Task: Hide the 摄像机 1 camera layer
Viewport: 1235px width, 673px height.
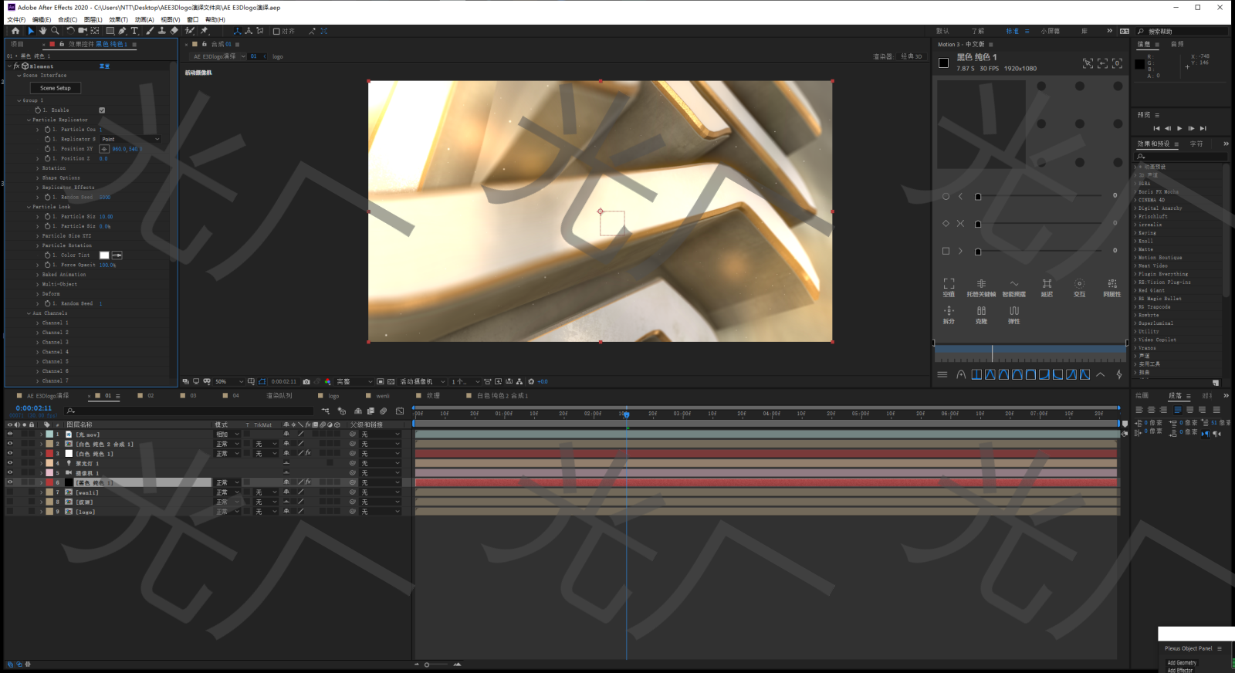Action: click(10, 473)
